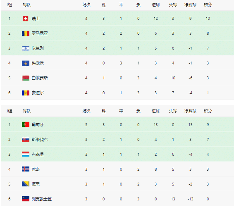This screenshot has height=207, width=234.
Task: Click the Slovakia flag icon
Action: (x=26, y=139)
